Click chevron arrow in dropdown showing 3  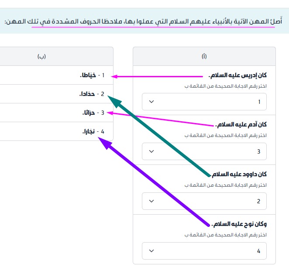pos(151,151)
